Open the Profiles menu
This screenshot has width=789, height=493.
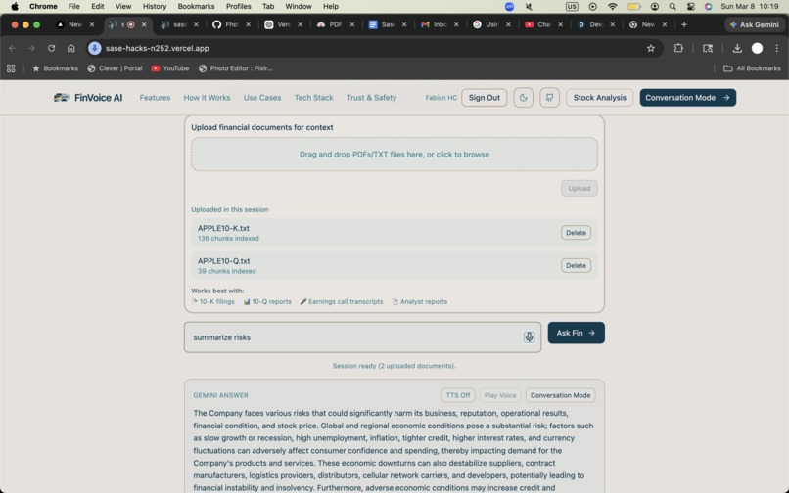tap(239, 7)
